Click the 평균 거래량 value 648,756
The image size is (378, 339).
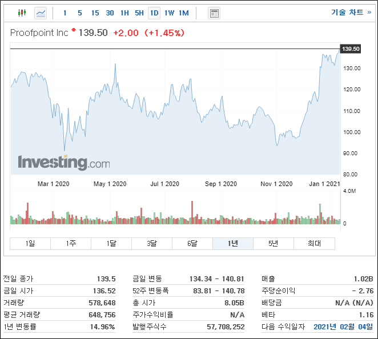pos(102,314)
